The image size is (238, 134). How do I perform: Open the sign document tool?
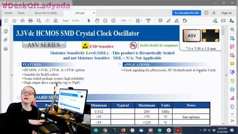[x=177, y=21]
